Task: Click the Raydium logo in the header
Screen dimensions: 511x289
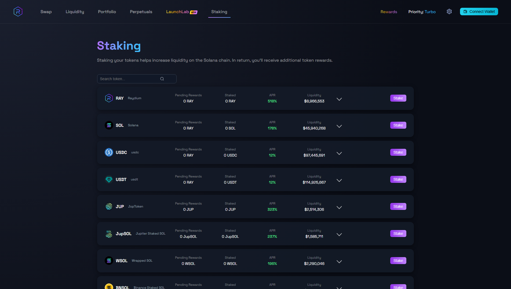Action: [x=18, y=12]
